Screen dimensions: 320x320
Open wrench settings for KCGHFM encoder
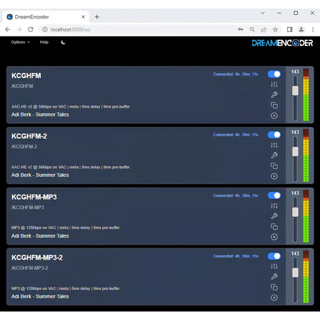point(274,95)
